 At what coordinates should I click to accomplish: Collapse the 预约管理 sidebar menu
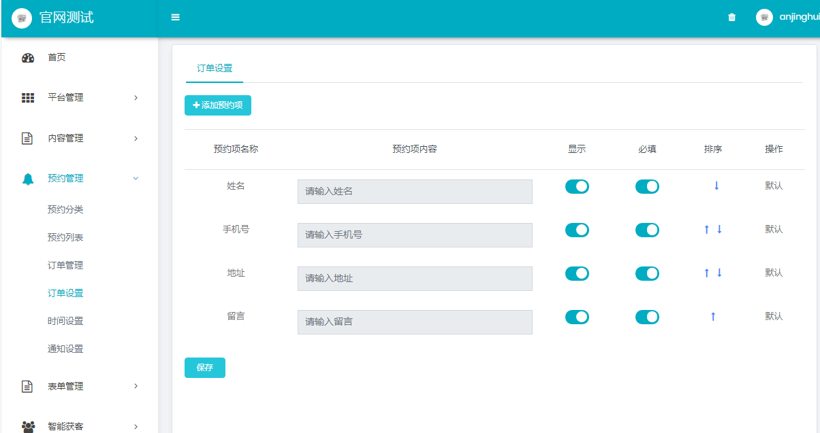[79, 179]
